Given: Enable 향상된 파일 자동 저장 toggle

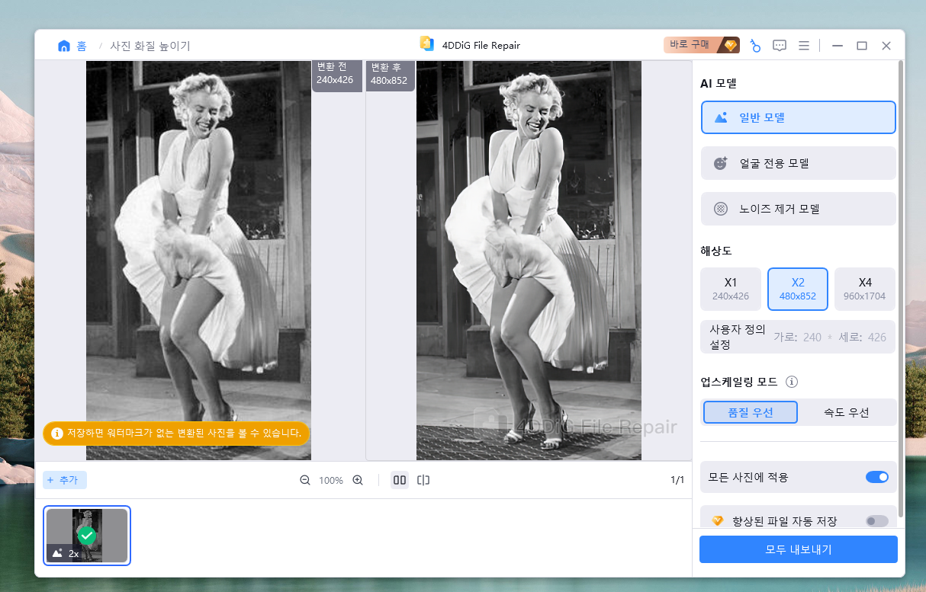Looking at the screenshot, I should (877, 521).
